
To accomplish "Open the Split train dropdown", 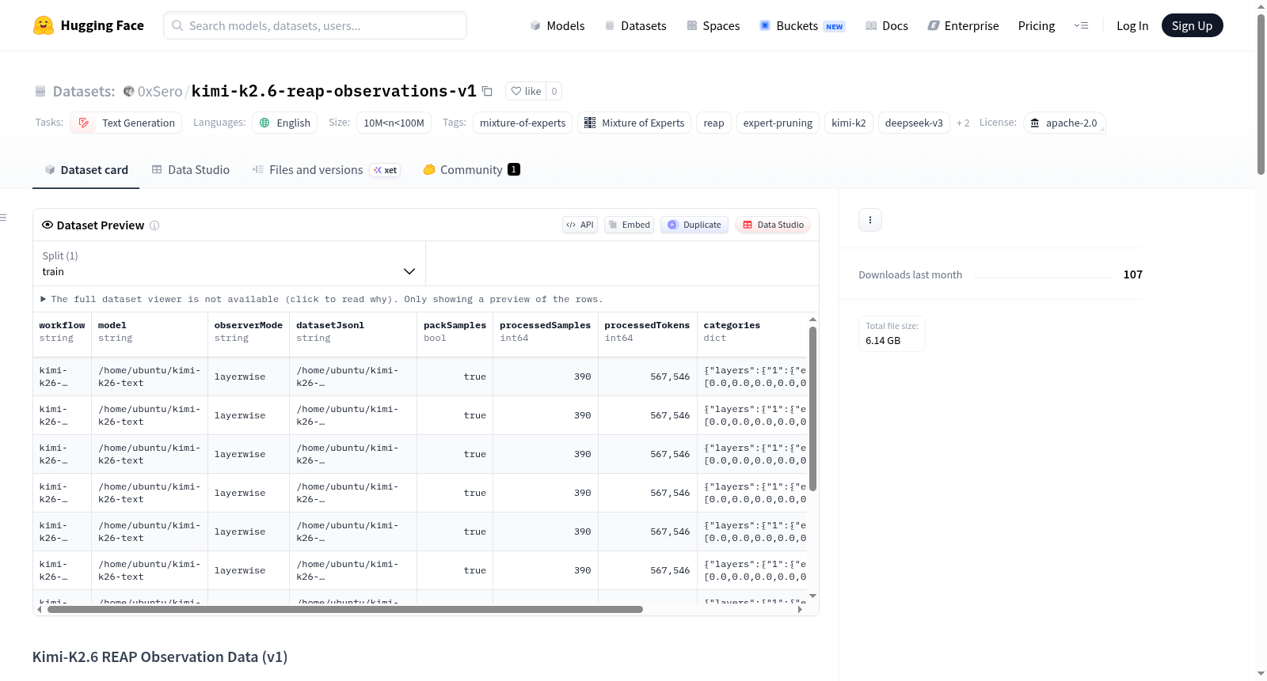I will coord(229,263).
